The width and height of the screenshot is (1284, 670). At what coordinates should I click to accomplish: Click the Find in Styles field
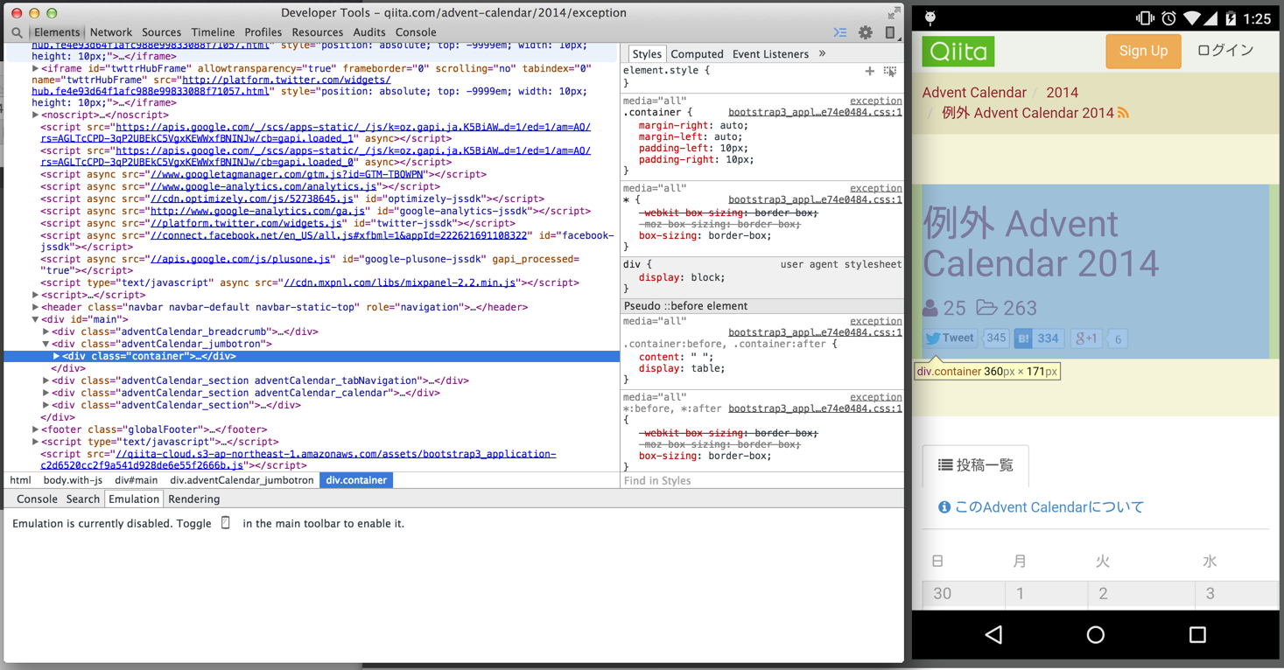(761, 480)
